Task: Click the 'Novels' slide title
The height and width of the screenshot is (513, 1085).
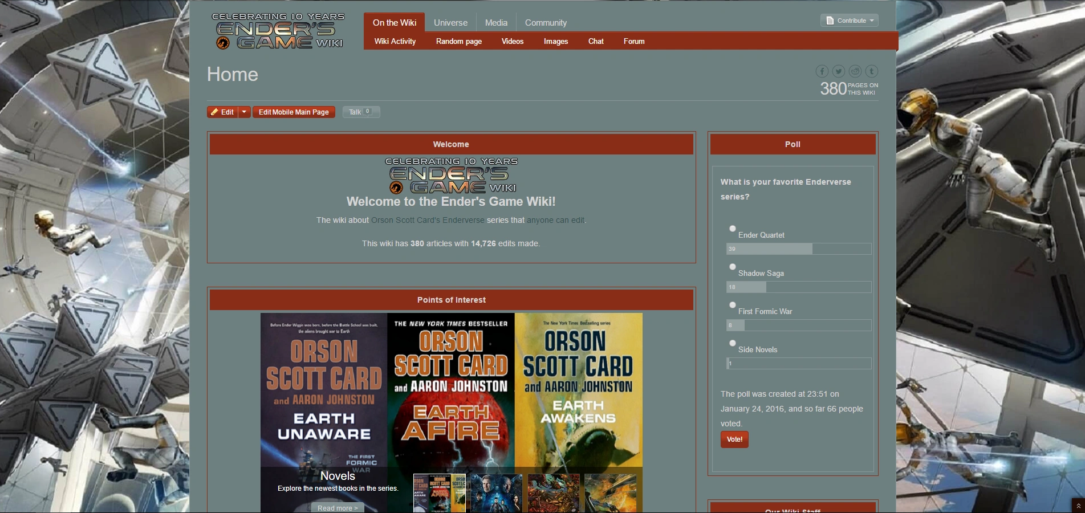Action: point(338,476)
